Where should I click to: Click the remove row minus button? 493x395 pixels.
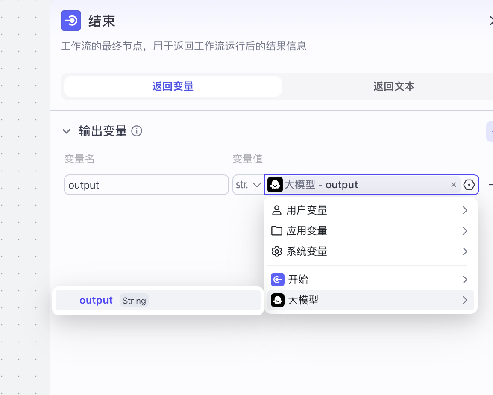point(490,185)
